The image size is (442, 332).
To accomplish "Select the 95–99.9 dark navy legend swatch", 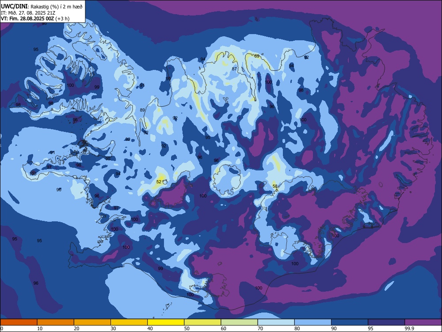I will click(386, 322).
